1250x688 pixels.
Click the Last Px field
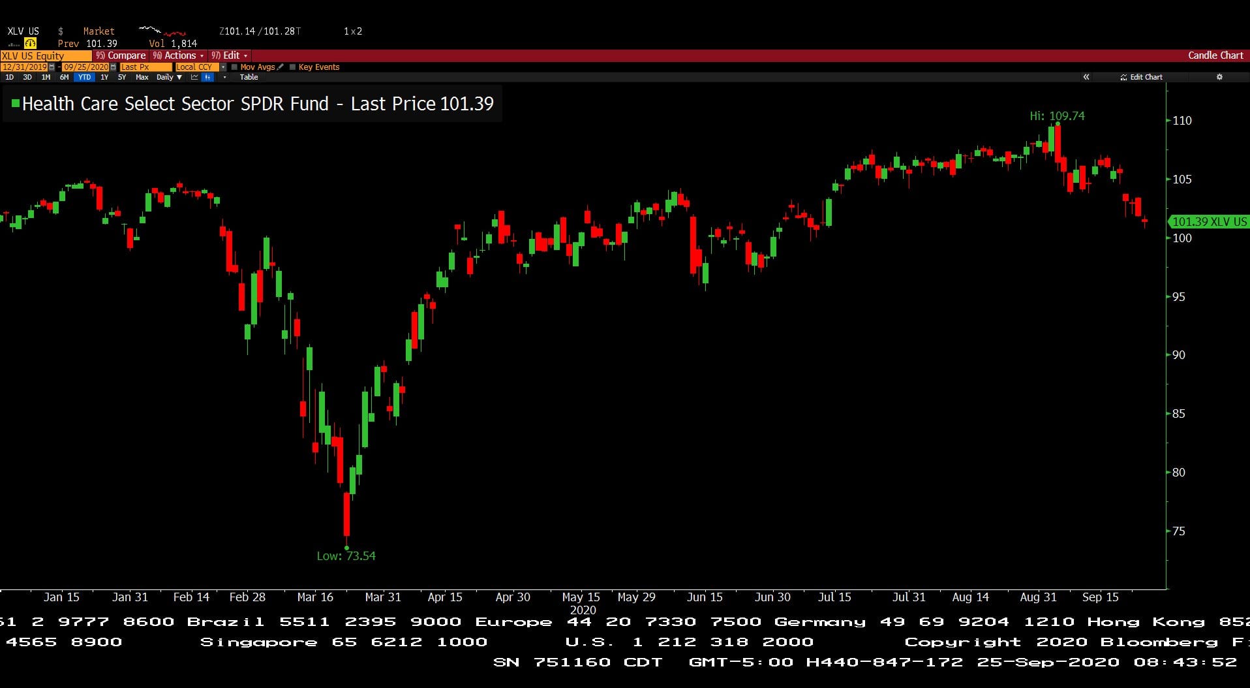145,67
